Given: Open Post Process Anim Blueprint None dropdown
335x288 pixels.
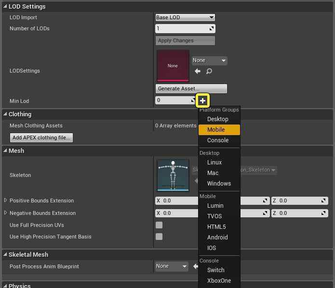Looking at the screenshot, I should (172, 266).
